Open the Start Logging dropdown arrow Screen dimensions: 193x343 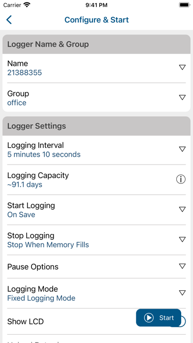182,209
